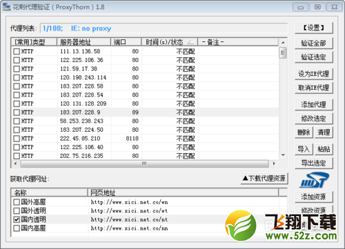
Task: Select address cell 202.75.216.235
Action: click(x=81, y=156)
